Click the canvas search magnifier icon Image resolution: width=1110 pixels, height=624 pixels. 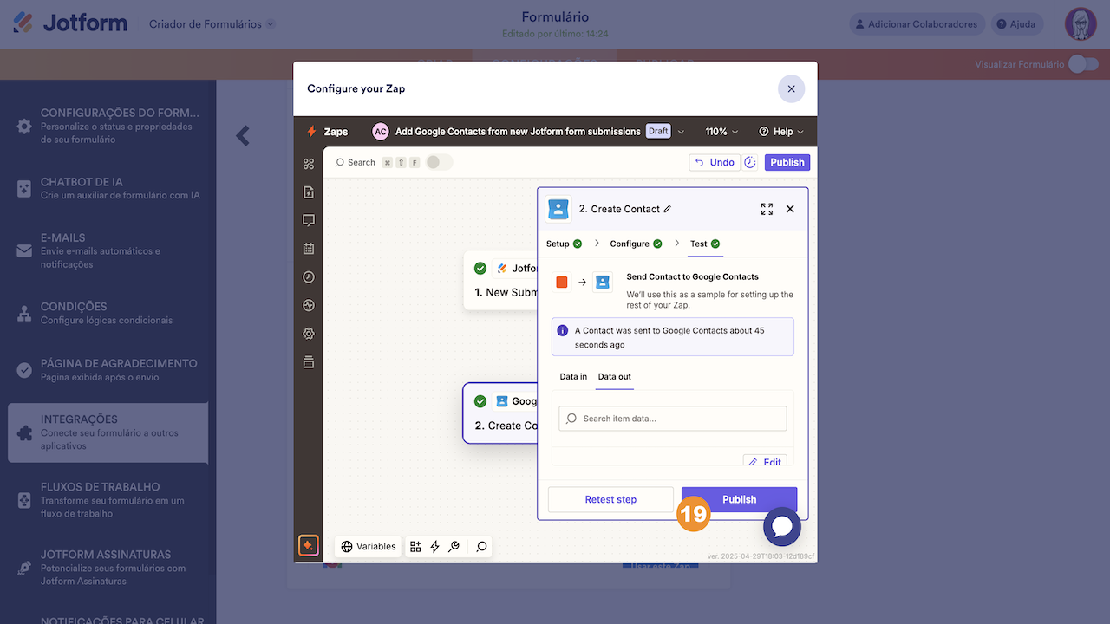(x=481, y=547)
